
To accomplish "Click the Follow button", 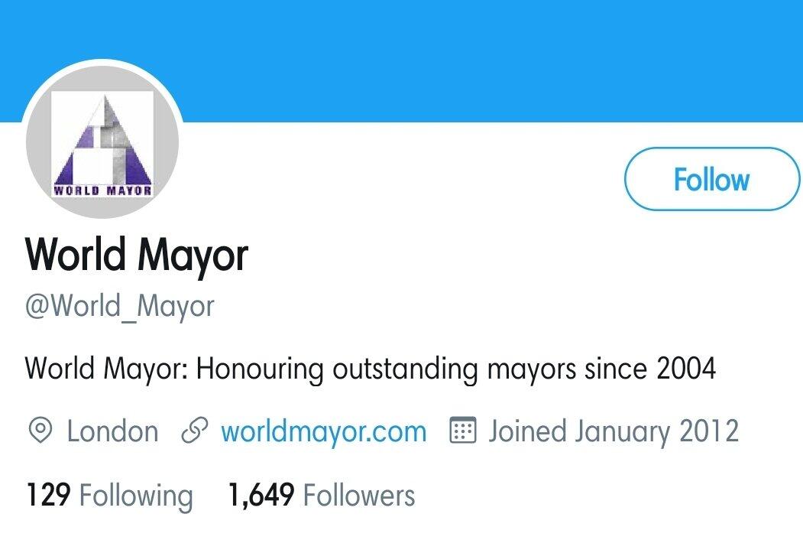I will pos(711,179).
